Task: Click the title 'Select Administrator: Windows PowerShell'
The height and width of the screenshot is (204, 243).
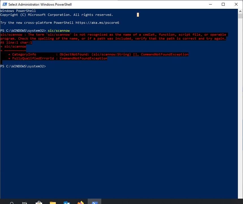Action: tap(40, 4)
